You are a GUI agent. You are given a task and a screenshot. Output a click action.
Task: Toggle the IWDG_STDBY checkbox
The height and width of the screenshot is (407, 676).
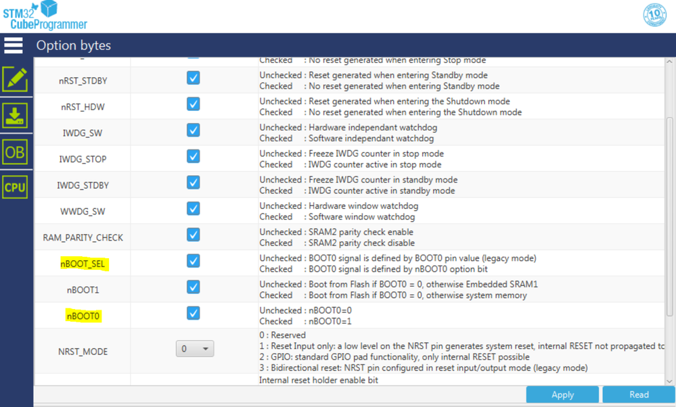pyautogui.click(x=193, y=183)
